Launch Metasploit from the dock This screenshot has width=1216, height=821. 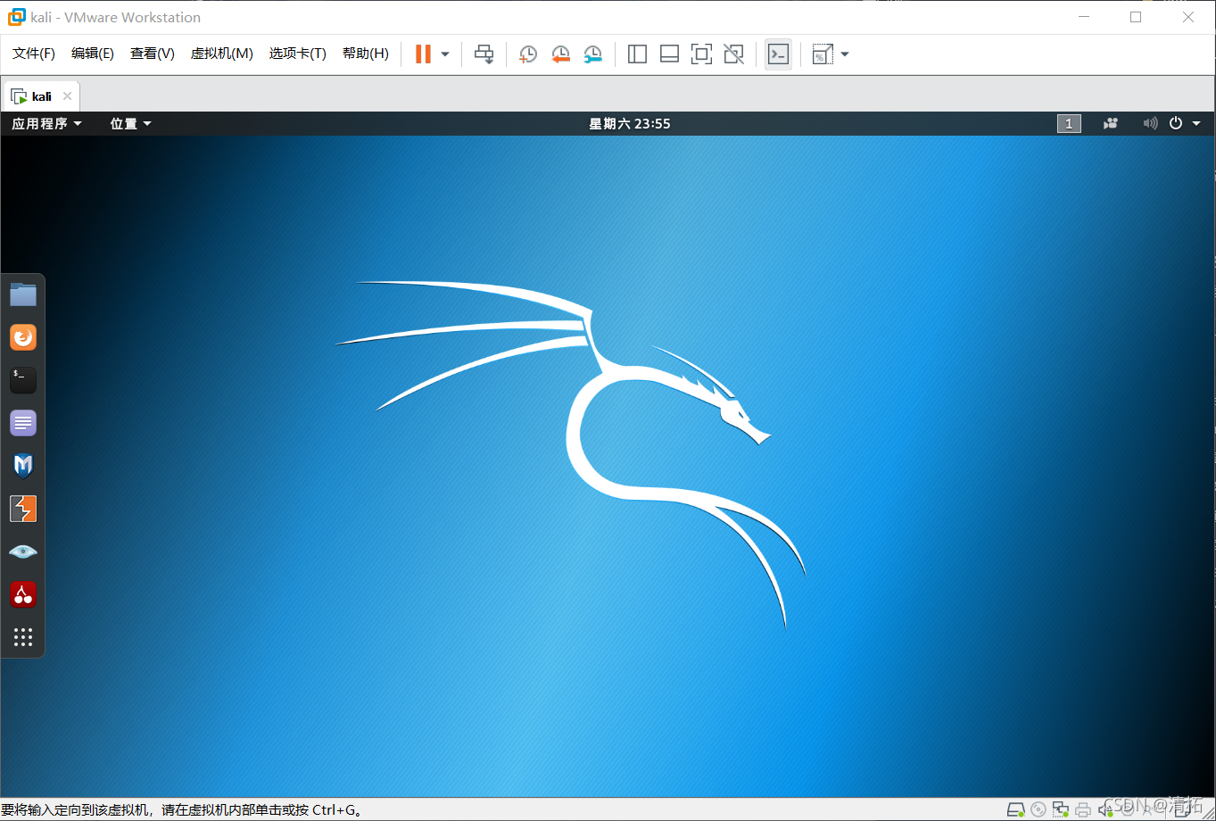[x=23, y=466]
